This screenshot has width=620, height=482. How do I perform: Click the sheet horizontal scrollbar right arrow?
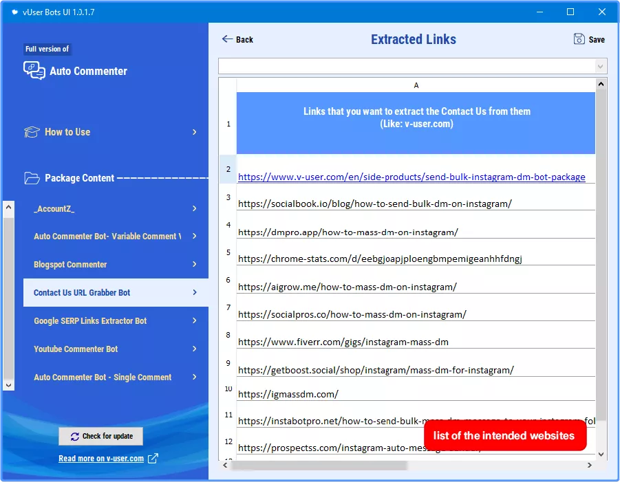590,465
